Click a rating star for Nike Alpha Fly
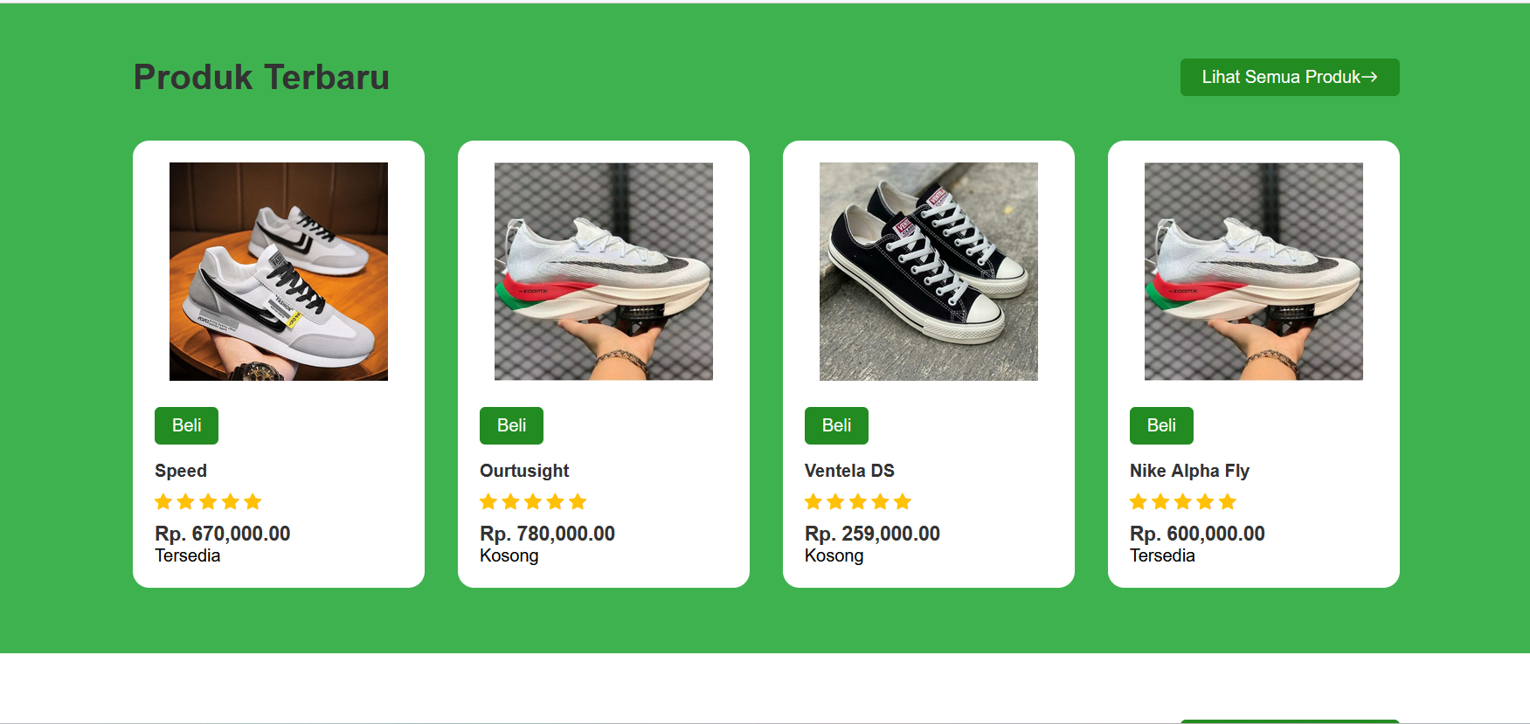Viewport: 1530px width, 724px height. click(x=1183, y=500)
